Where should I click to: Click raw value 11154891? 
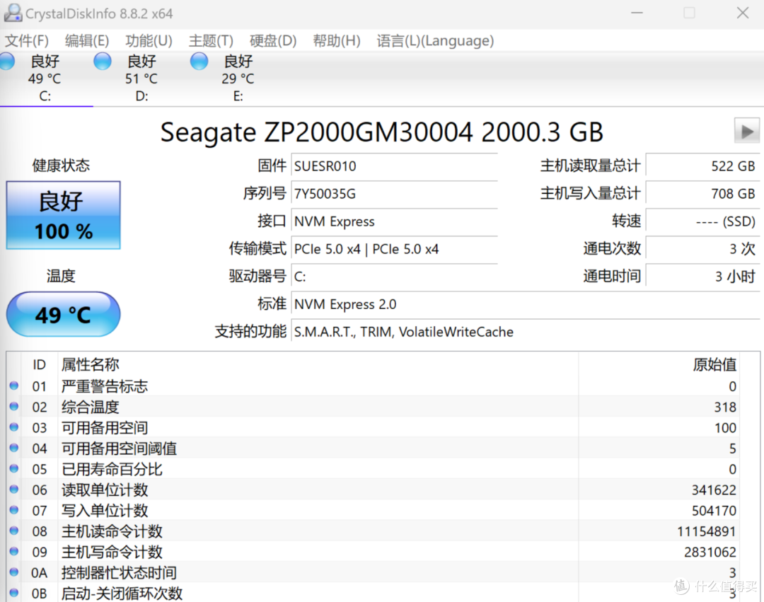[707, 531]
